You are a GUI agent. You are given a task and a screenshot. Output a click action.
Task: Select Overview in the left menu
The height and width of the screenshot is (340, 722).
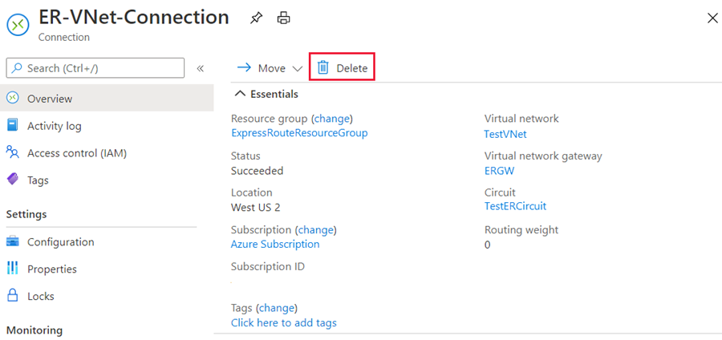tap(50, 99)
